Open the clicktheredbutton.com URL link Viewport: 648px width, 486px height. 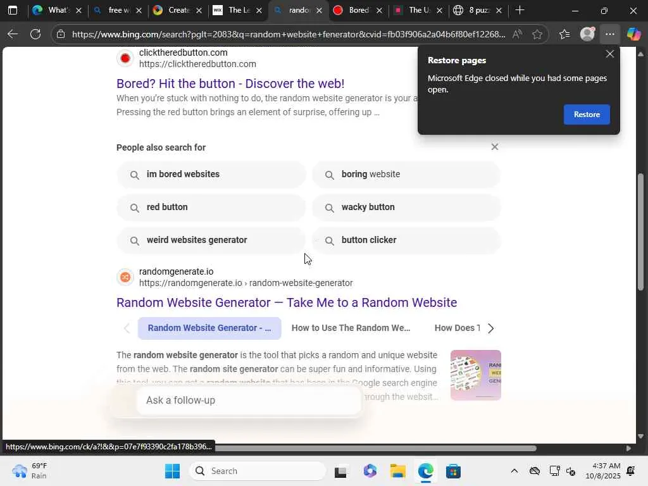[197, 64]
